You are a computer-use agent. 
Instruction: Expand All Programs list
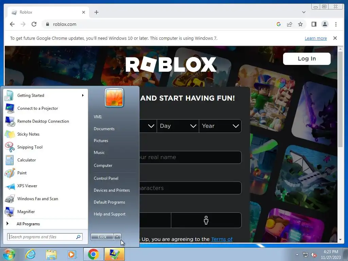tap(46, 224)
